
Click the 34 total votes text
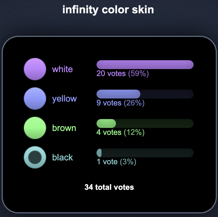click(109, 187)
